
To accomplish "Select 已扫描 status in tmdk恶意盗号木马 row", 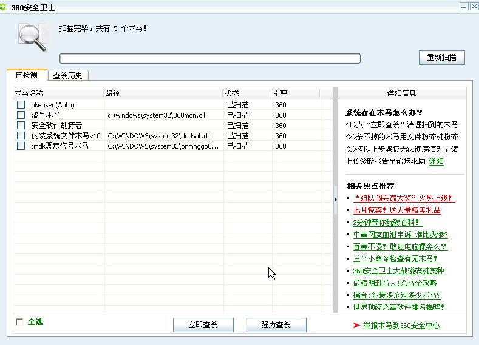I will coord(237,146).
